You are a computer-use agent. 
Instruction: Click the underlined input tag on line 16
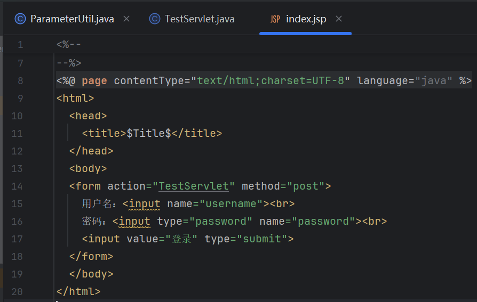point(134,221)
